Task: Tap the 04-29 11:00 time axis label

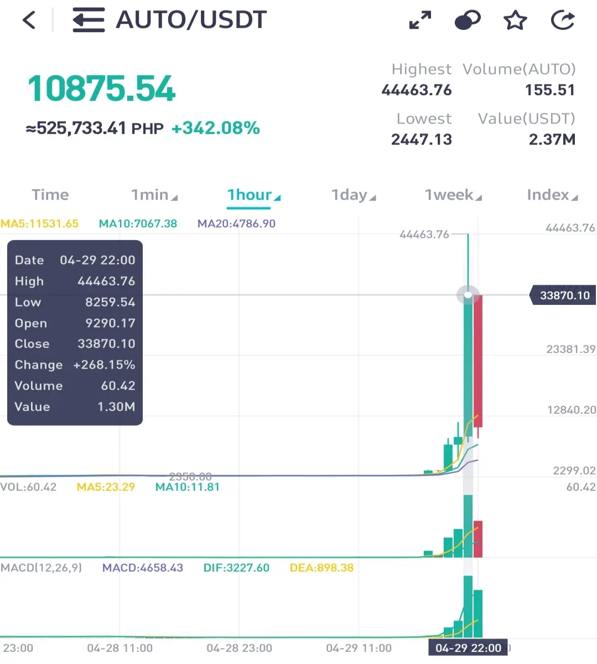Action: [x=359, y=648]
